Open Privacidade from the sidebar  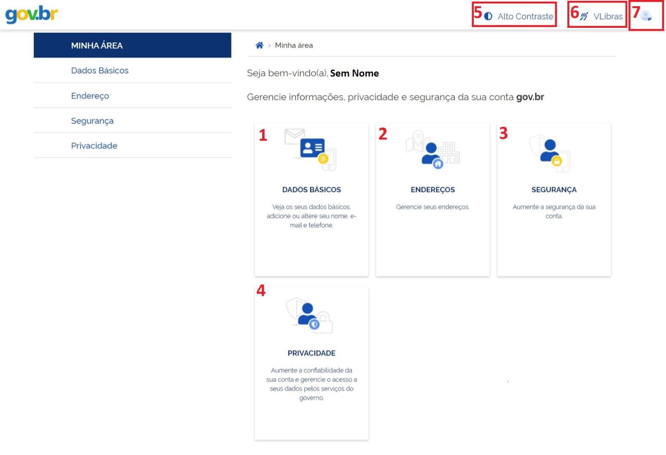tap(94, 146)
